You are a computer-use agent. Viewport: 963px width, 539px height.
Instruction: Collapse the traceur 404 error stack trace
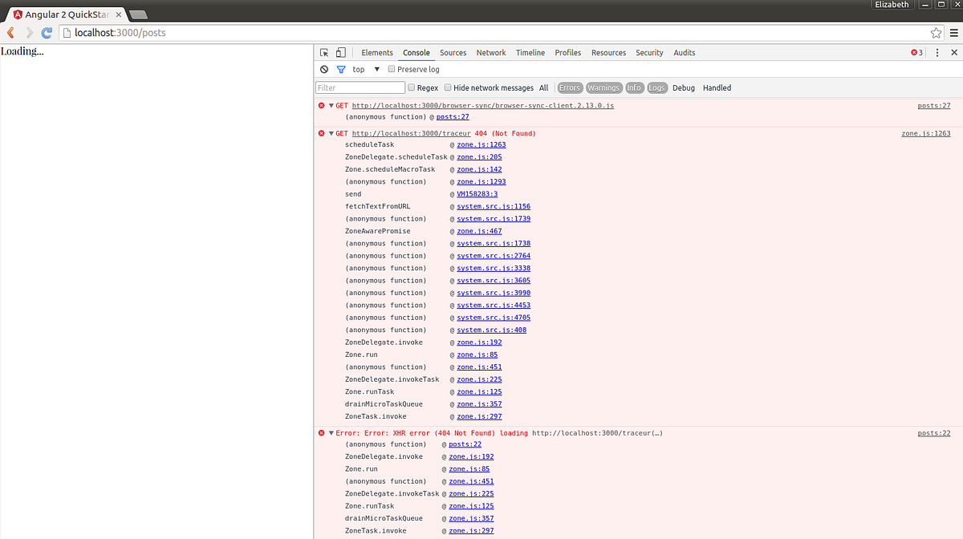point(330,132)
